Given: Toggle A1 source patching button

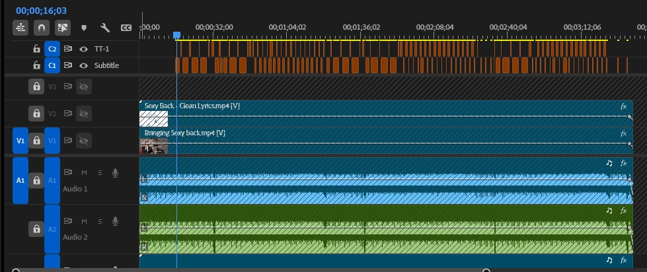Looking at the screenshot, I should point(20,180).
